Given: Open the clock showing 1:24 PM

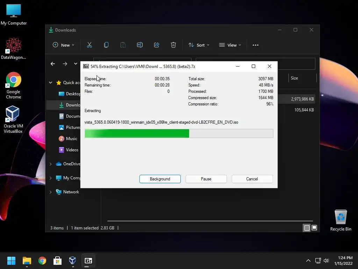Looking at the screenshot, I should [x=344, y=261].
